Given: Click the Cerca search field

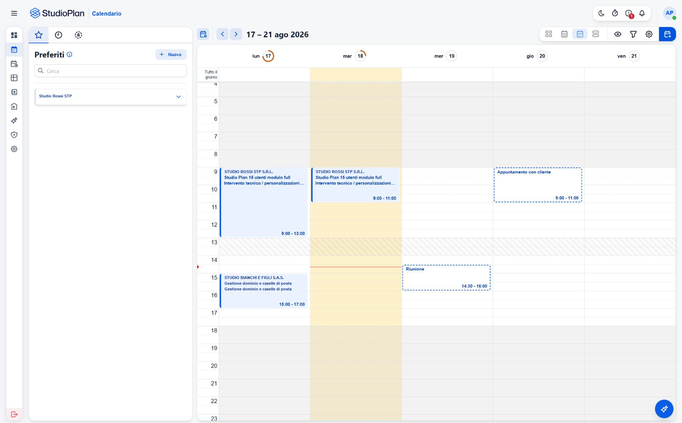Looking at the screenshot, I should click(110, 71).
